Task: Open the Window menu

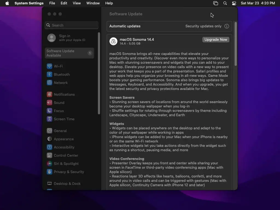Action: tap(93, 3)
